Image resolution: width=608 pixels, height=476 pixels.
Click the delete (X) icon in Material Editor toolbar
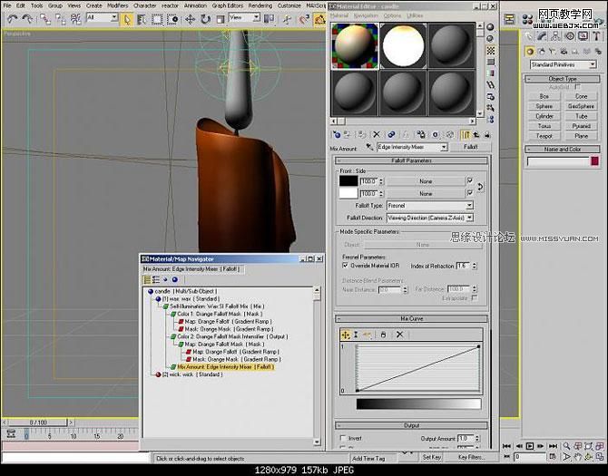tap(376, 134)
